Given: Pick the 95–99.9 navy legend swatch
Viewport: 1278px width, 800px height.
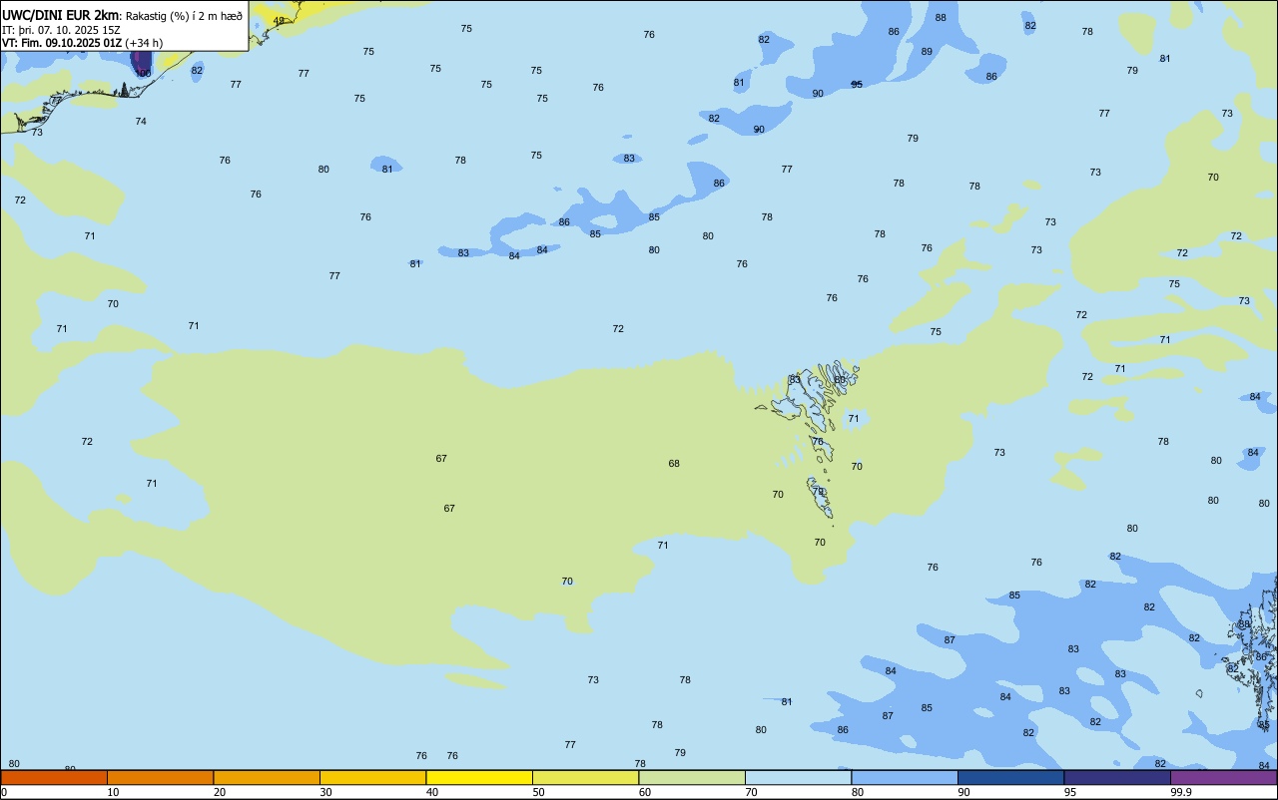Looking at the screenshot, I should (x=1117, y=777).
